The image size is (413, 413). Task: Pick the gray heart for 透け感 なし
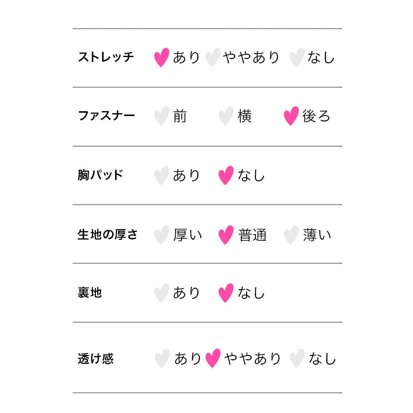point(296,359)
